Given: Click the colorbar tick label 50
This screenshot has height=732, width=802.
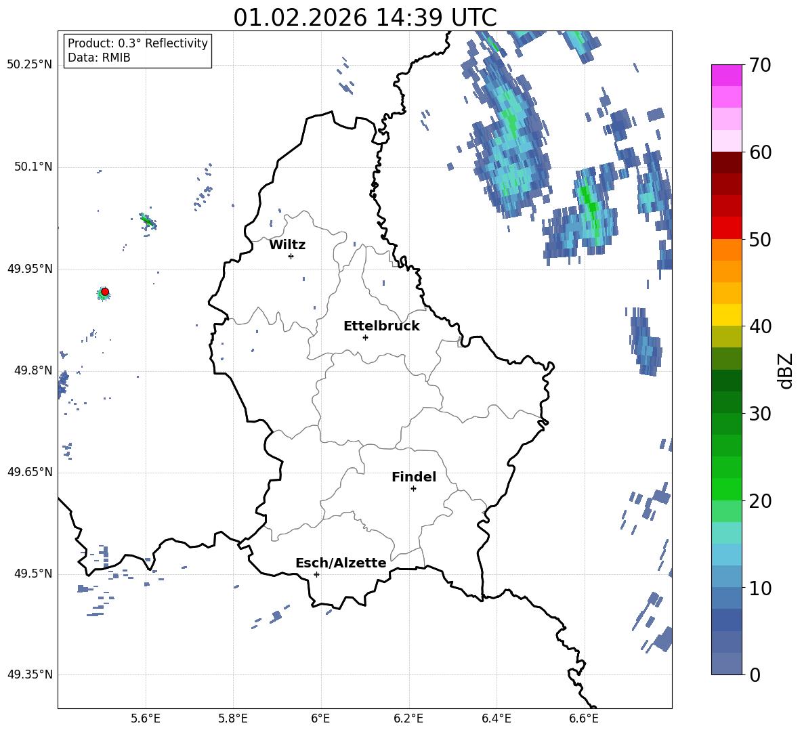Looking at the screenshot, I should click(x=760, y=239).
